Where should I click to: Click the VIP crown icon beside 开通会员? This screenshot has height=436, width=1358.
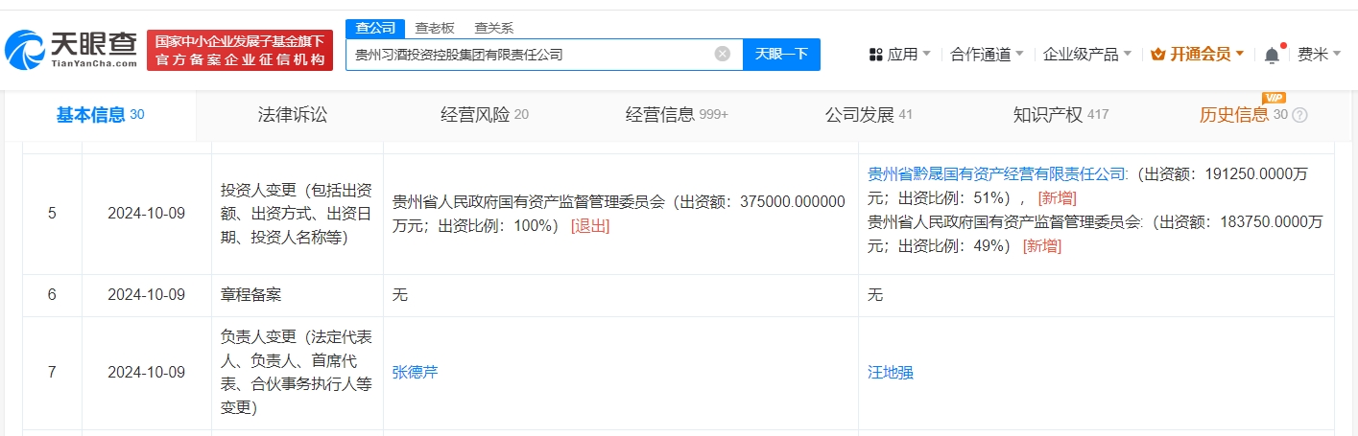[1158, 55]
